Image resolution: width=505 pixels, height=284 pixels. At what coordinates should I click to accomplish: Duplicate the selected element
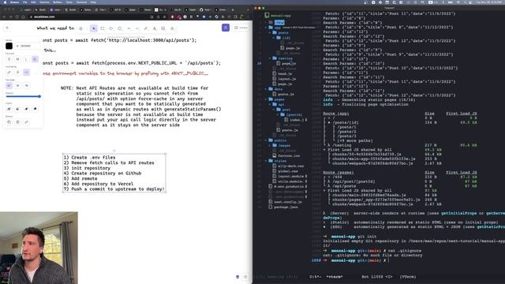[9, 122]
